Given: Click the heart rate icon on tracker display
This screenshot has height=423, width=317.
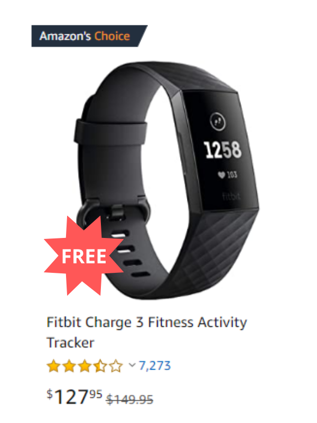Looking at the screenshot, I should click(x=221, y=175).
